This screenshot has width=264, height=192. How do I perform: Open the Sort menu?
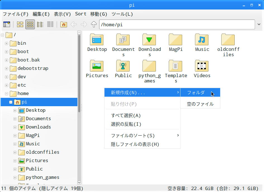pyautogui.click(x=81, y=14)
